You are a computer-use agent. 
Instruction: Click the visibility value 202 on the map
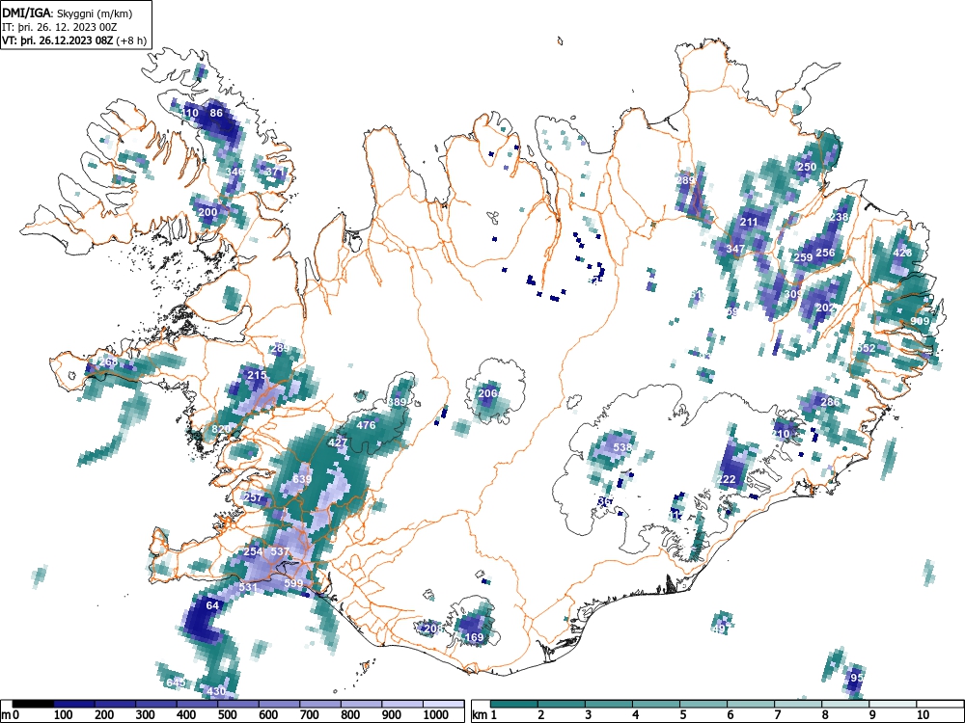tap(825, 308)
